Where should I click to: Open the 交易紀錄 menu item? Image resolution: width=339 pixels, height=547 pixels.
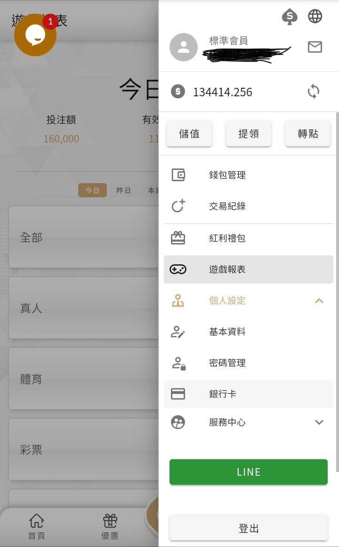click(249, 206)
